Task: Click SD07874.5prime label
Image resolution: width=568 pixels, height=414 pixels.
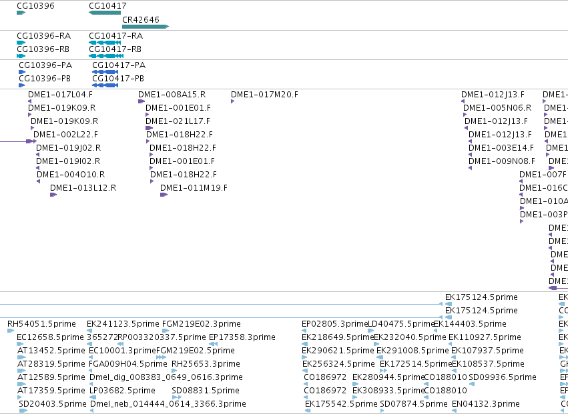Action: (414, 404)
